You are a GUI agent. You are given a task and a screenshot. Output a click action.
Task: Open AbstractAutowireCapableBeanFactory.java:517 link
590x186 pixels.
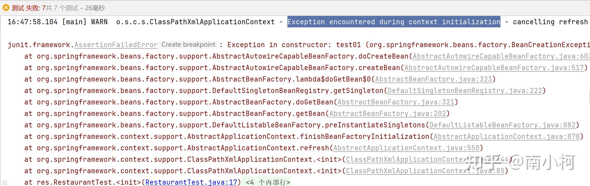click(x=494, y=68)
